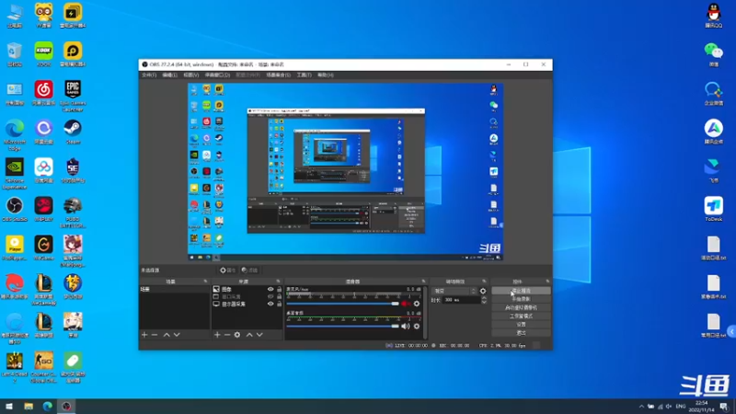Open source properties via the Sources gear icon
The height and width of the screenshot is (414, 736).
tap(237, 335)
